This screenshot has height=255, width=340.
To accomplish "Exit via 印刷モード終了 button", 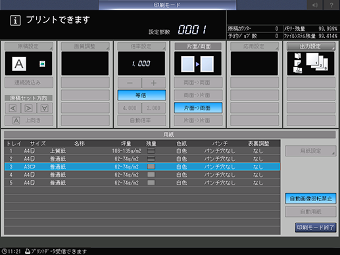I will point(316,227).
